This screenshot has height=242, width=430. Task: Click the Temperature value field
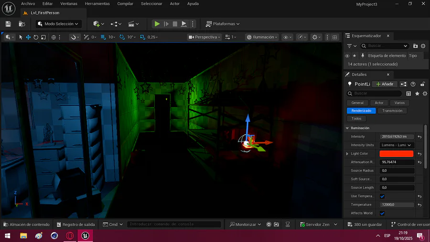coord(397,205)
